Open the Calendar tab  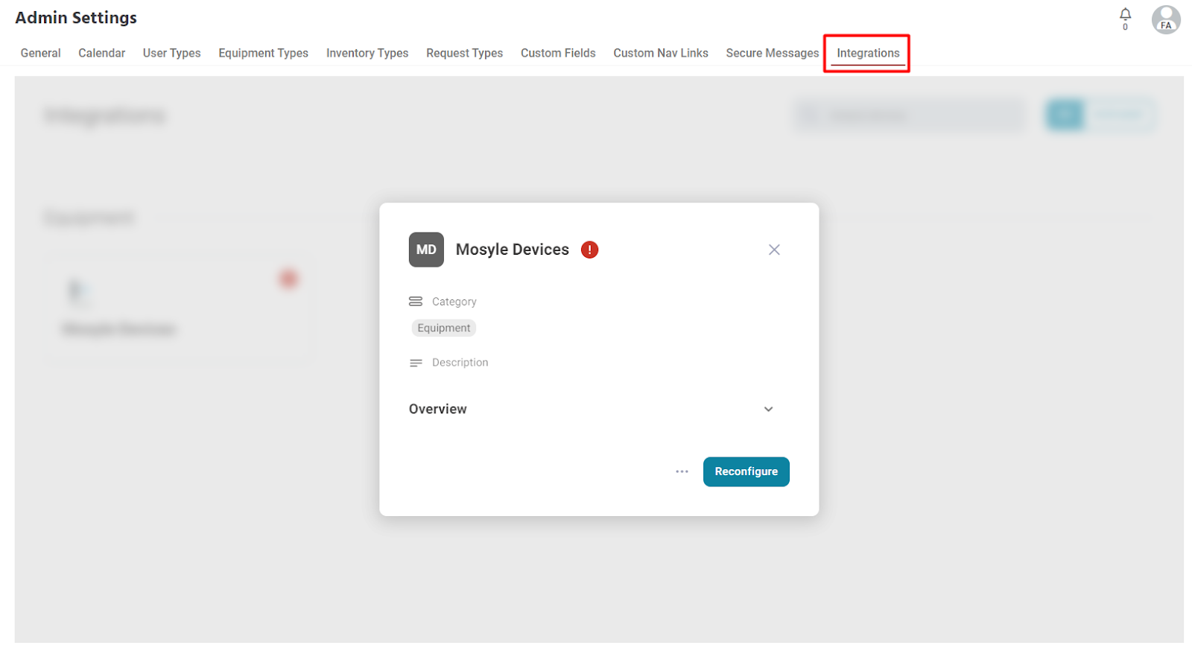(101, 53)
